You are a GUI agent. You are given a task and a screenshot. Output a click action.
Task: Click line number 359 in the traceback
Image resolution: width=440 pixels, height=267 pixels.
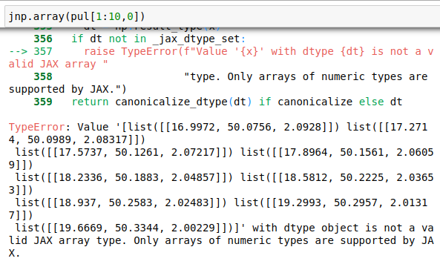pyautogui.click(x=43, y=102)
